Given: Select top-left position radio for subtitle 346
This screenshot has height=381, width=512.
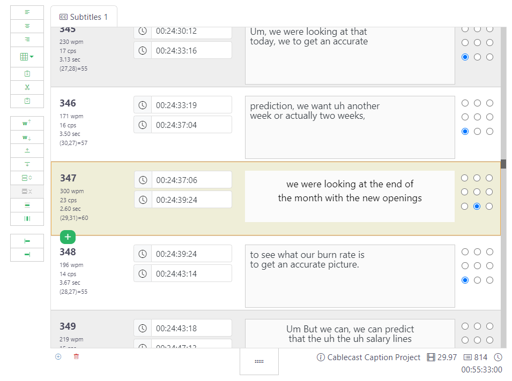Looking at the screenshot, I should point(465,103).
